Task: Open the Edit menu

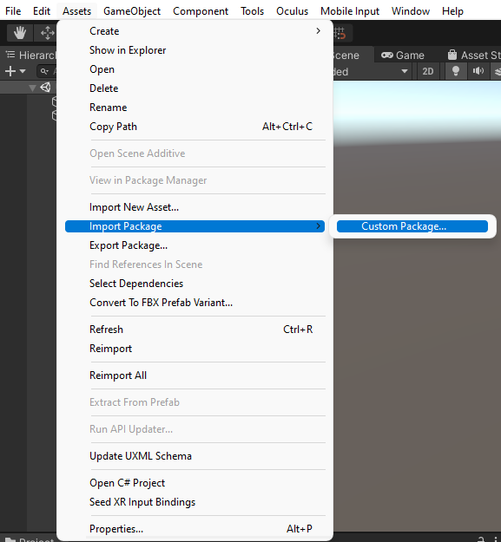Action: (42, 11)
